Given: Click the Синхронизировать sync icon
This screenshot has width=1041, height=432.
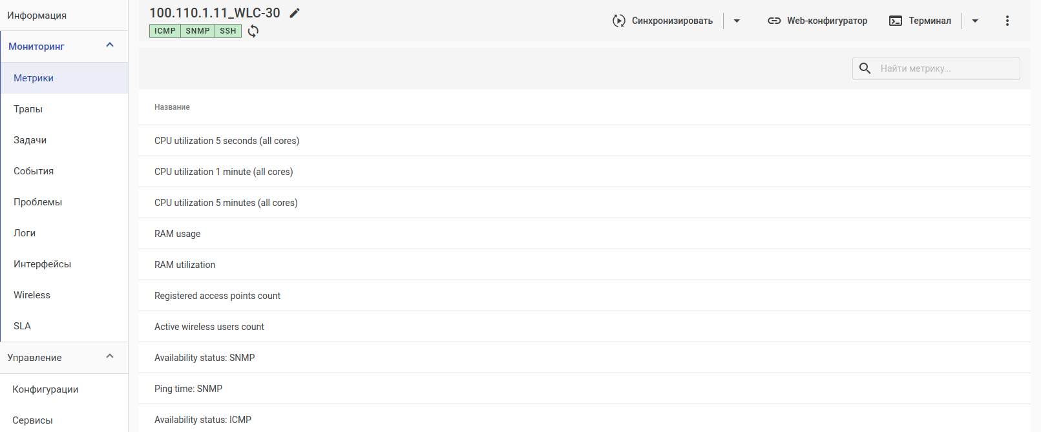Looking at the screenshot, I should pyautogui.click(x=618, y=21).
